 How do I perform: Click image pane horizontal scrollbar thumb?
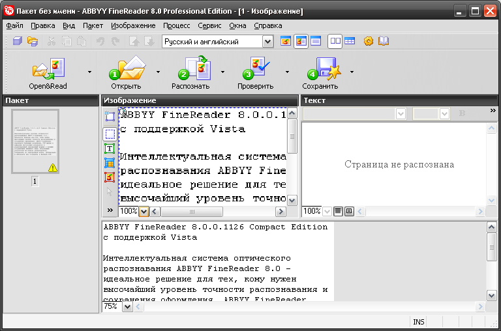pos(192,211)
